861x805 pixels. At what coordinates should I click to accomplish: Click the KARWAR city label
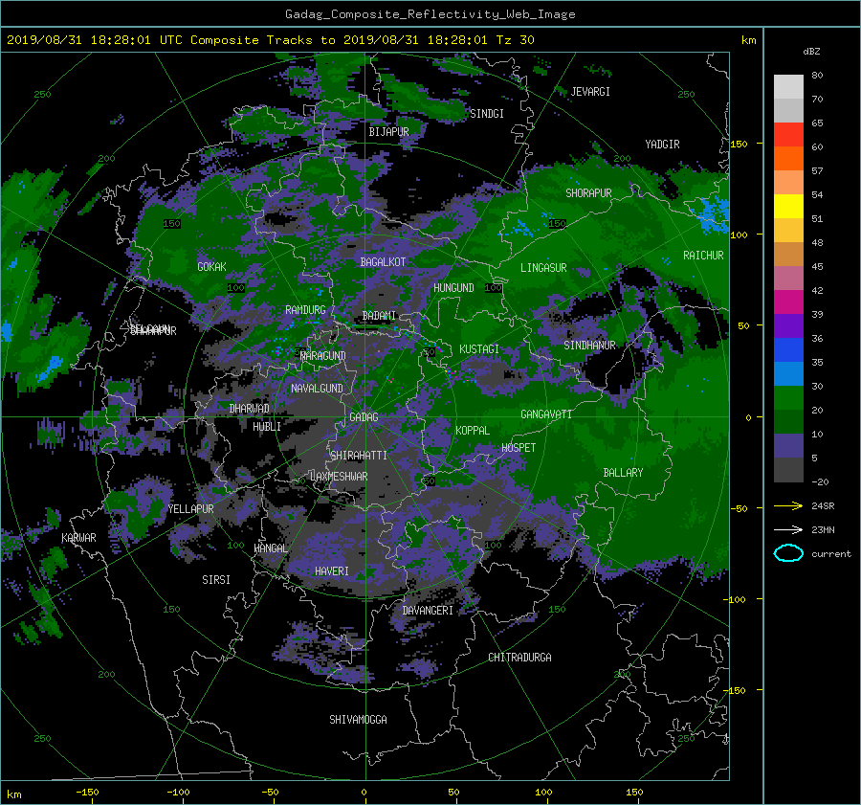click(78, 538)
